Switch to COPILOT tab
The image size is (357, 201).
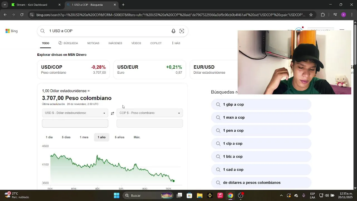156,43
